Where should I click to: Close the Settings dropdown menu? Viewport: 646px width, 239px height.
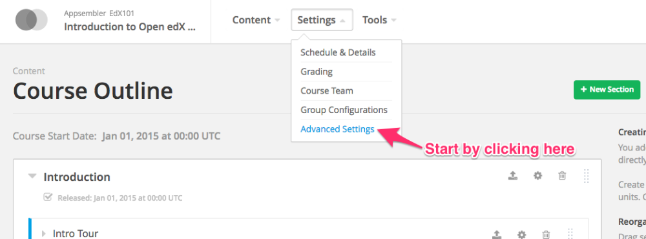322,20
